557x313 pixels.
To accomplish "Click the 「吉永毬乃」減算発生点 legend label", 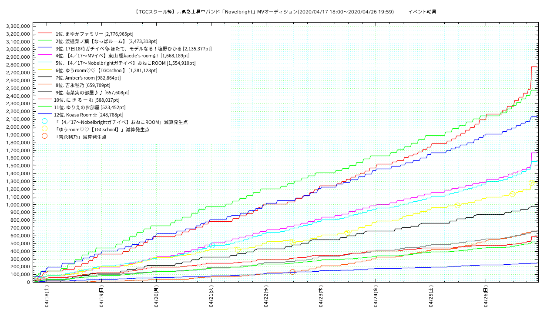I will click(x=81, y=137).
